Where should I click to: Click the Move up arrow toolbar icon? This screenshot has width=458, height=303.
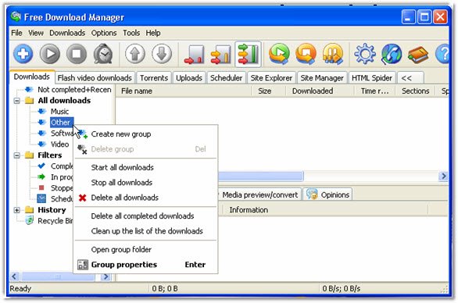click(135, 54)
